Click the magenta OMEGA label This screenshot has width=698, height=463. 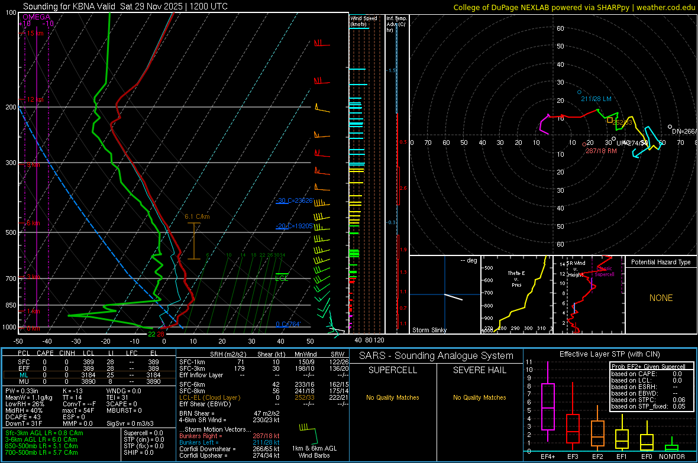[x=36, y=17]
